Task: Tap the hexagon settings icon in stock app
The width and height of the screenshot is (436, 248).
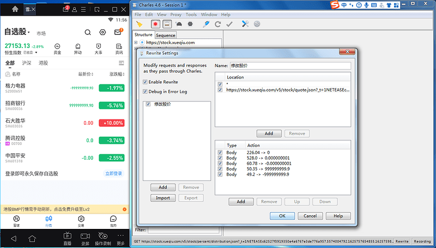Action: pyautogui.click(x=102, y=33)
